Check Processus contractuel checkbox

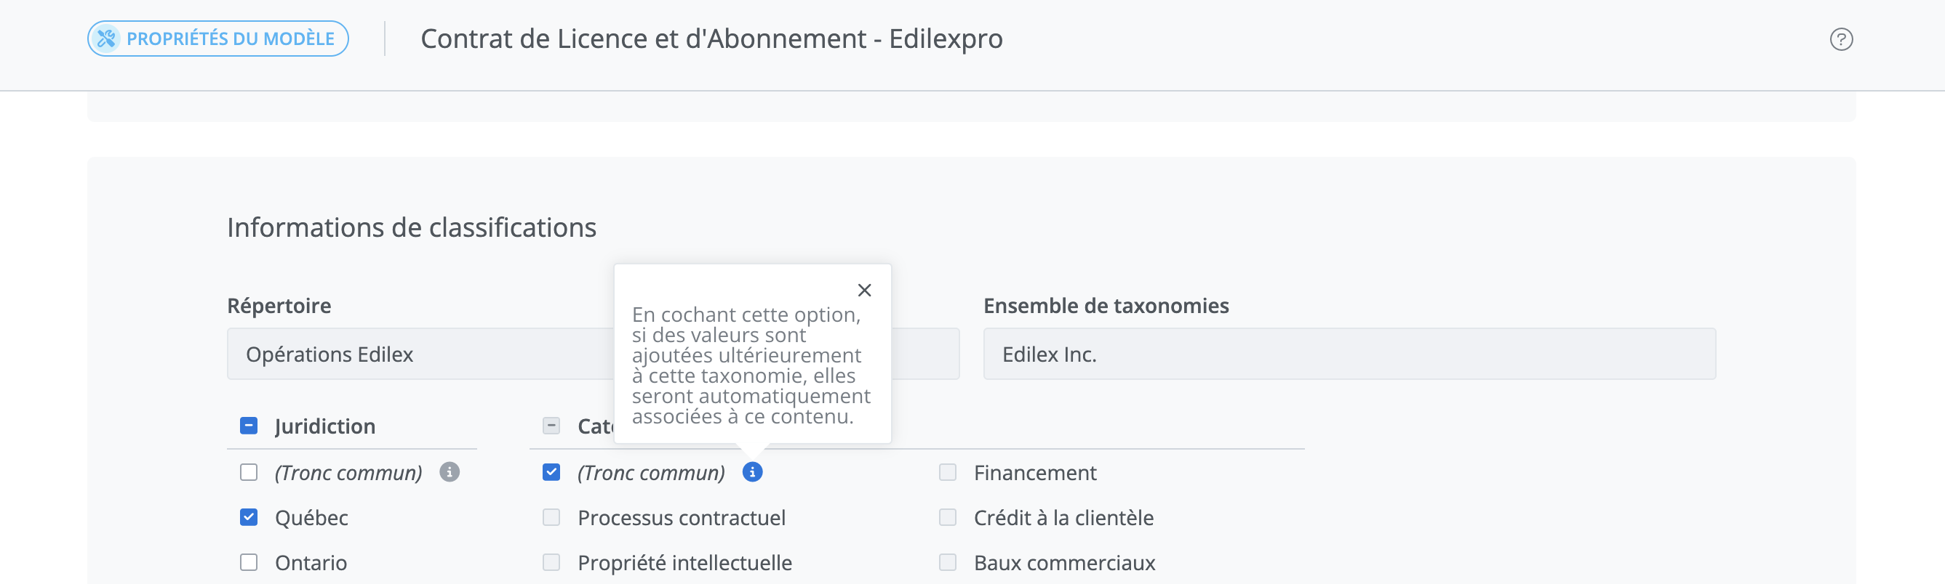pos(551,518)
